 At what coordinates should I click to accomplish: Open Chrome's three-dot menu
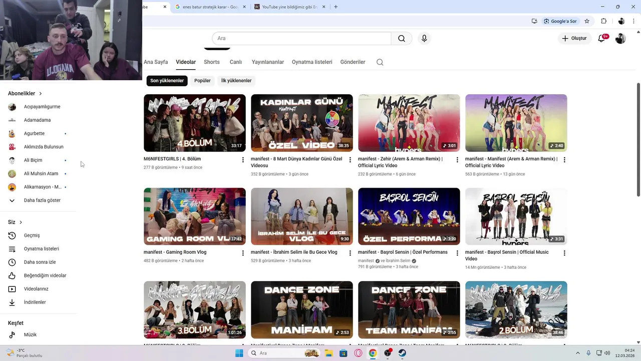pyautogui.click(x=634, y=21)
